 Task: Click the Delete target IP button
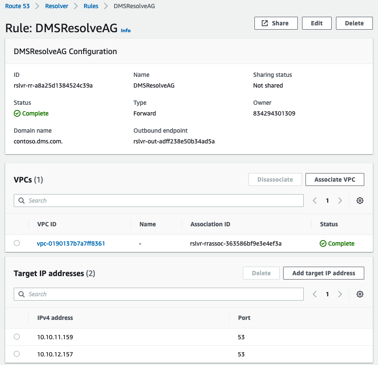tap(261, 273)
